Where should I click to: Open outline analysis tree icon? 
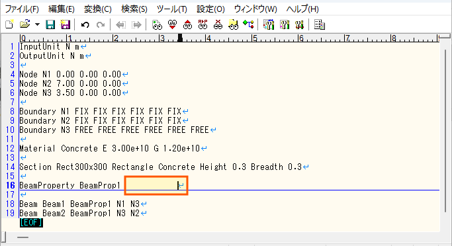click(248, 24)
